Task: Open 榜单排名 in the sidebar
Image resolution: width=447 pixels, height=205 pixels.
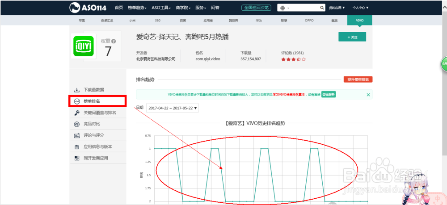Action: pyautogui.click(x=97, y=101)
